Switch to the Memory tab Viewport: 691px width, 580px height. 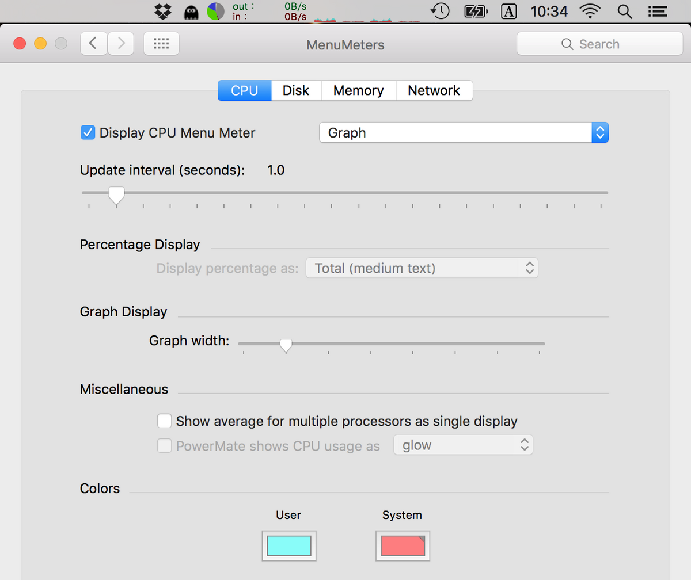point(358,90)
